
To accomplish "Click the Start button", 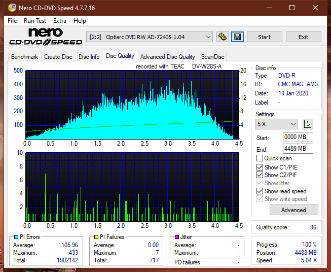I will (x=264, y=37).
